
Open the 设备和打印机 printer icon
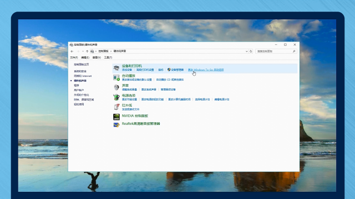[116, 68]
